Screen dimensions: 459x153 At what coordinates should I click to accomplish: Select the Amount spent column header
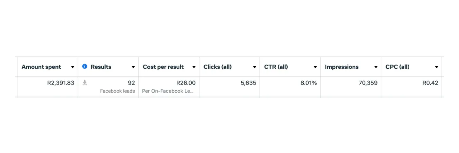click(x=41, y=67)
